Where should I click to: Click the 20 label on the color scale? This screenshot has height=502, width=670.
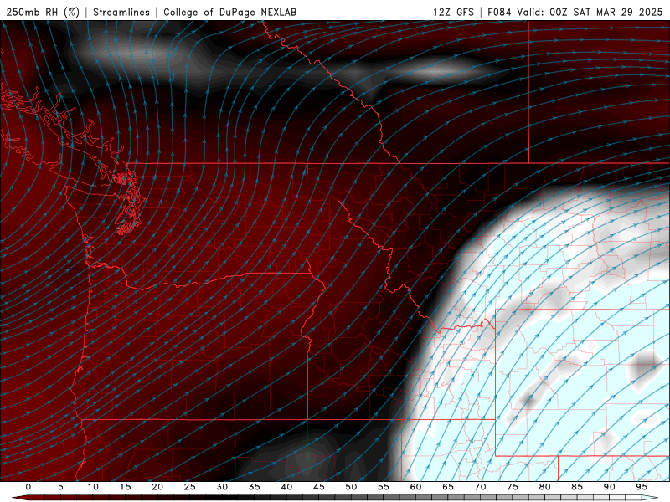click(x=157, y=487)
